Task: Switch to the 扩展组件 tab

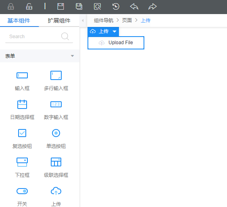Action: point(59,20)
